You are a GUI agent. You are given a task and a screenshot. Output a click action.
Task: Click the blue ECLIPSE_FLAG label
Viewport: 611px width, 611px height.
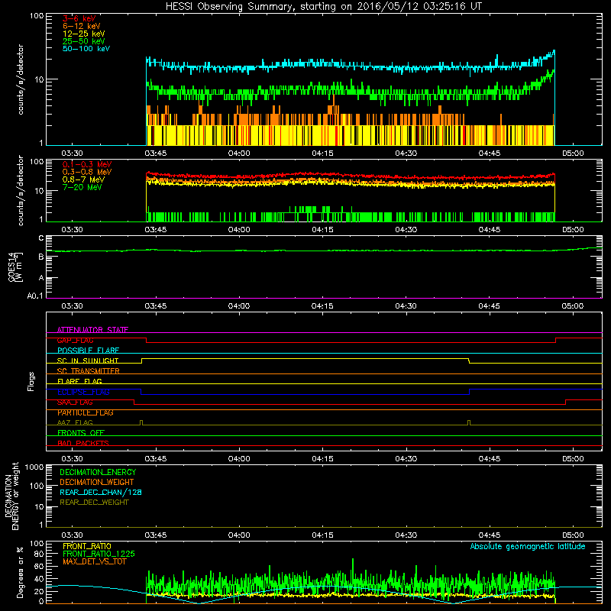pyautogui.click(x=83, y=392)
